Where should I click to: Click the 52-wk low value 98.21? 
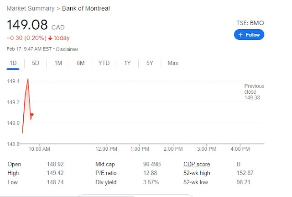243,182
